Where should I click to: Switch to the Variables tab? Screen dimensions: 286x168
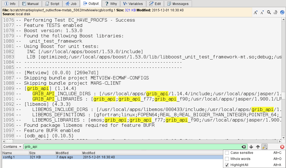tap(133, 4)
